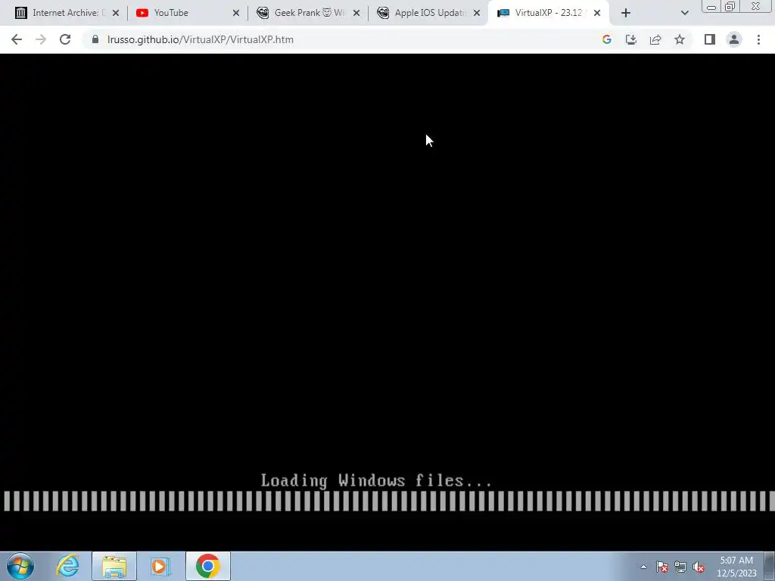Open the network status tray icon
This screenshot has height=581, width=775.
click(680, 567)
